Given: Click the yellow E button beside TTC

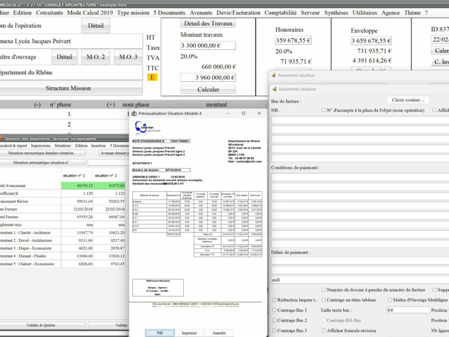Looking at the screenshot, I should coord(152,77).
